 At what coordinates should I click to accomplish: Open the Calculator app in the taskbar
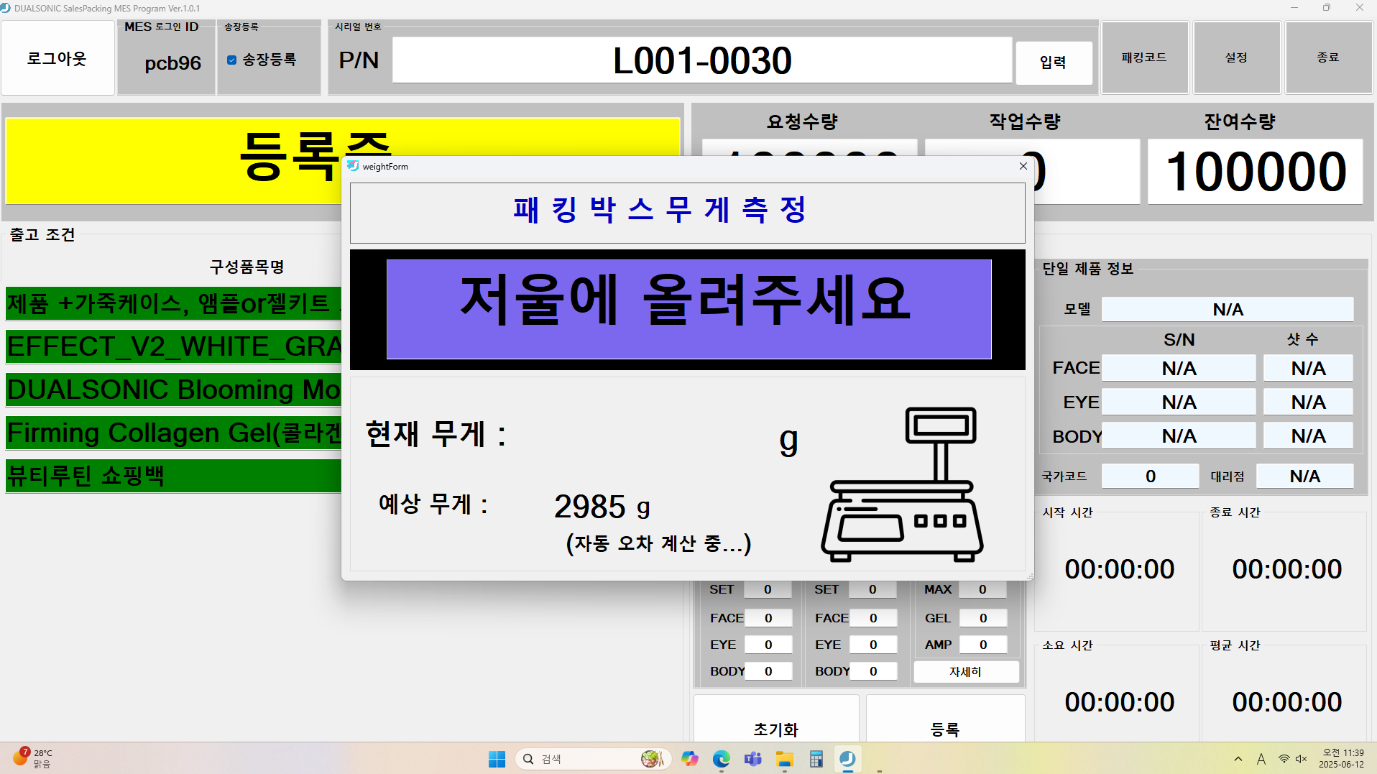tap(816, 759)
